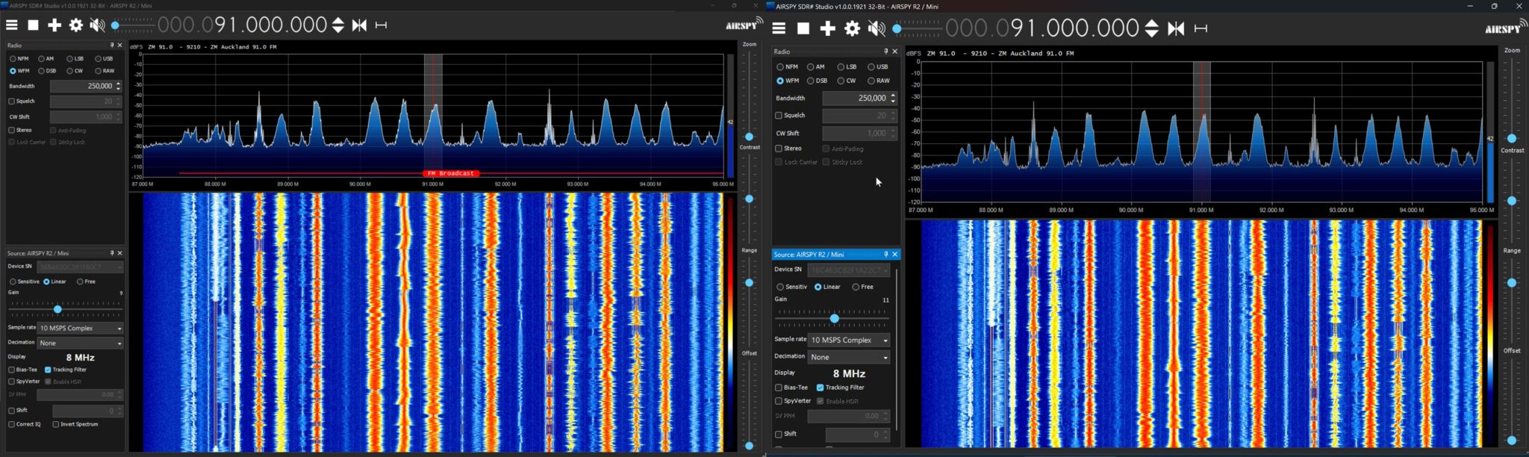Image resolution: width=1529 pixels, height=457 pixels.
Task: Select the Sensitive gain mode in the left window
Action: click(13, 282)
